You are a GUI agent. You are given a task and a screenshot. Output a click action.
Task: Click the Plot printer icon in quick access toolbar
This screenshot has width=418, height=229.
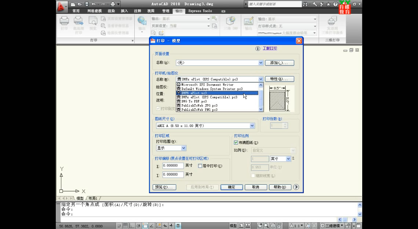tap(113, 4)
